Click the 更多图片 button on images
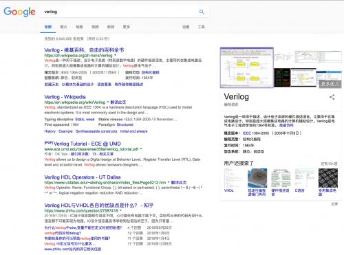This screenshot has height=255, width=344. (330, 84)
